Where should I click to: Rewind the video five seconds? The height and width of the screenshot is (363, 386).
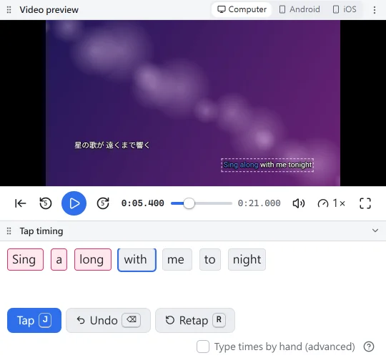(46, 203)
